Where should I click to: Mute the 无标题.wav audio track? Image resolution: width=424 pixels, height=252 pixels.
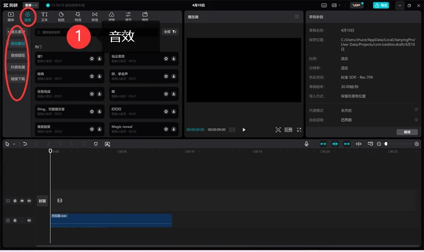click(29, 221)
